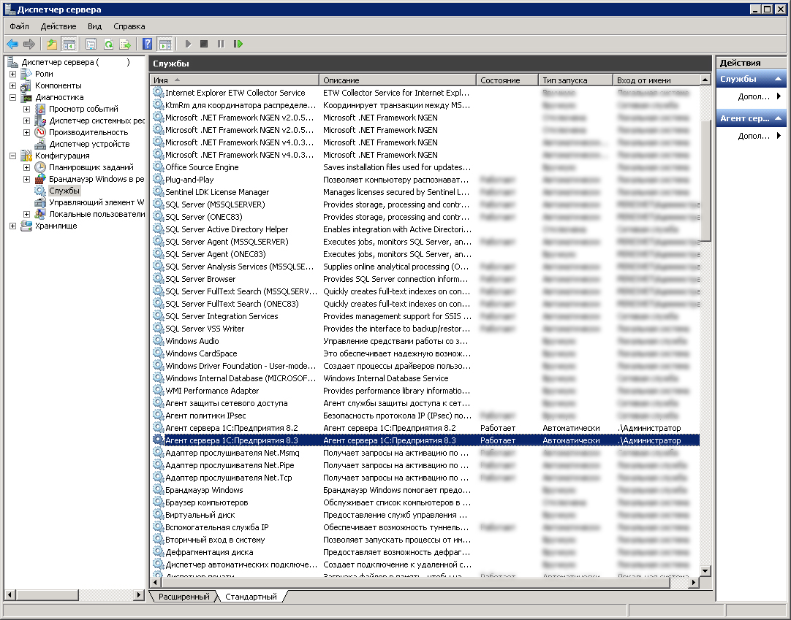Click the Pause service icon
Viewport: 791px width, 620px height.
[x=221, y=45]
